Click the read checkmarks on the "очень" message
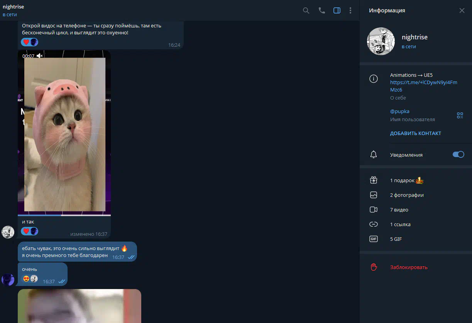Screen dimensions: 472x323 [x=62, y=282]
